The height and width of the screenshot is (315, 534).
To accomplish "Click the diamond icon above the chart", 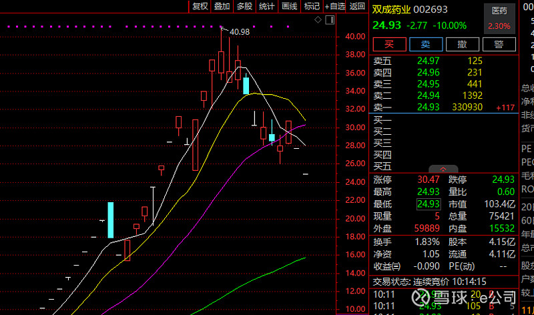I will click(317, 21).
